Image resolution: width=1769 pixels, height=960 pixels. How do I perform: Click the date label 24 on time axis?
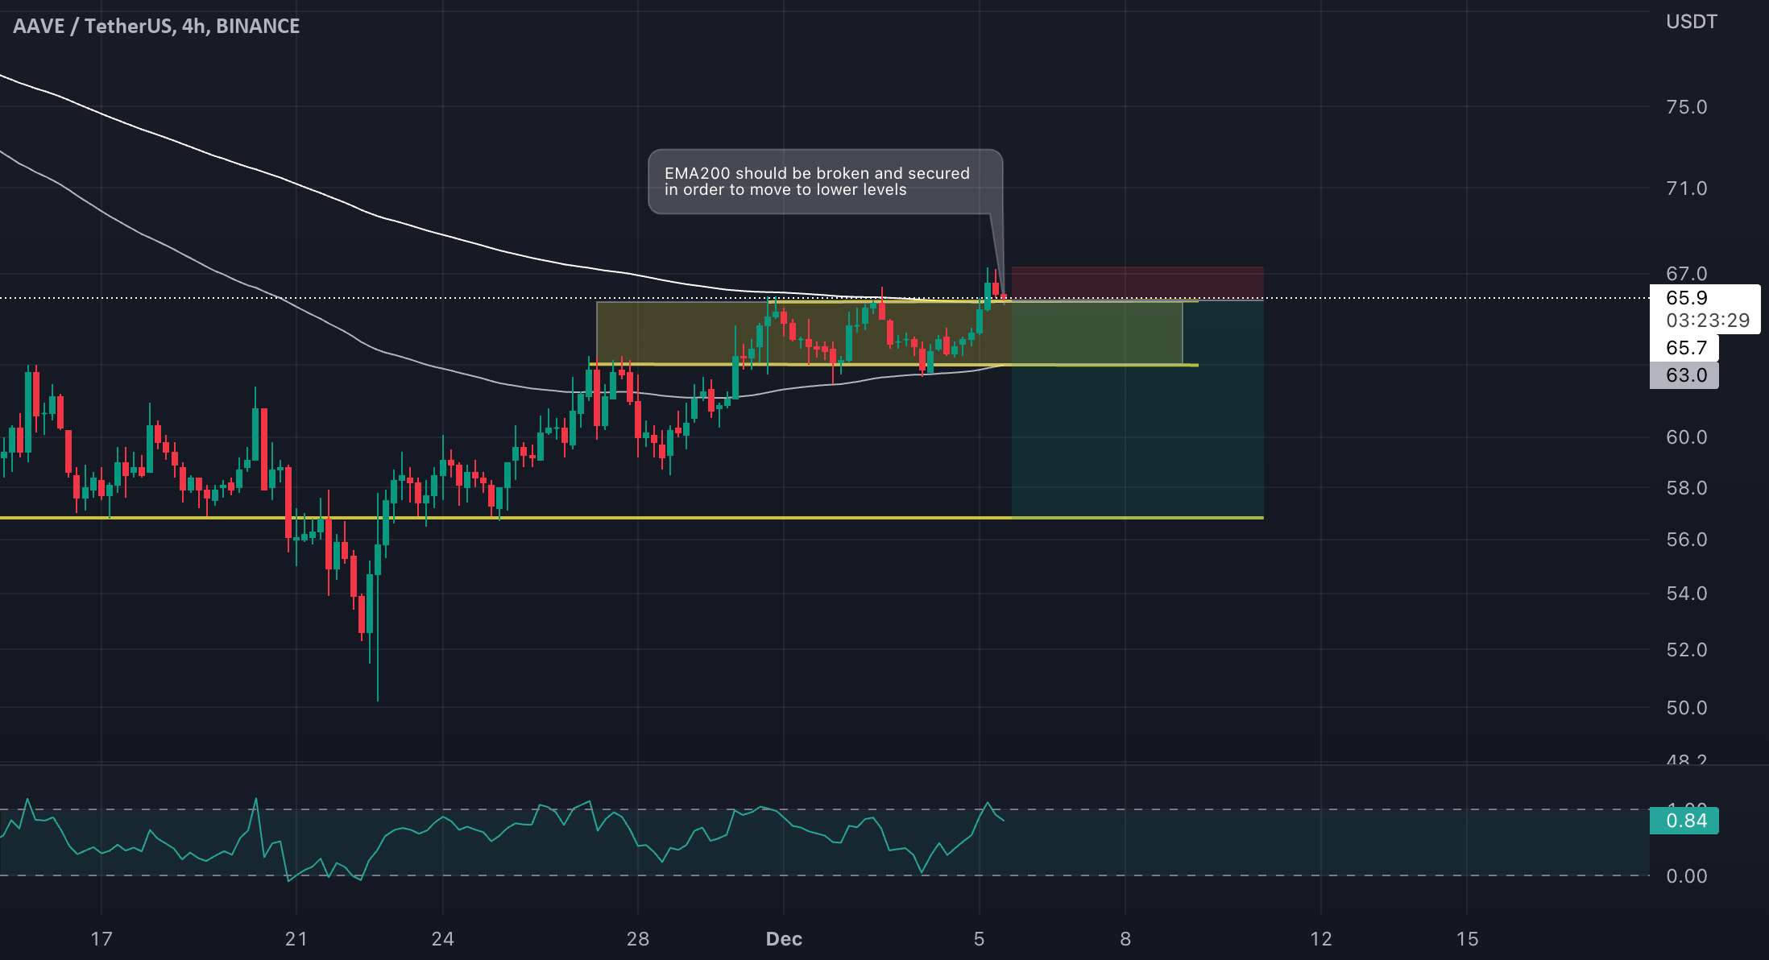click(443, 939)
